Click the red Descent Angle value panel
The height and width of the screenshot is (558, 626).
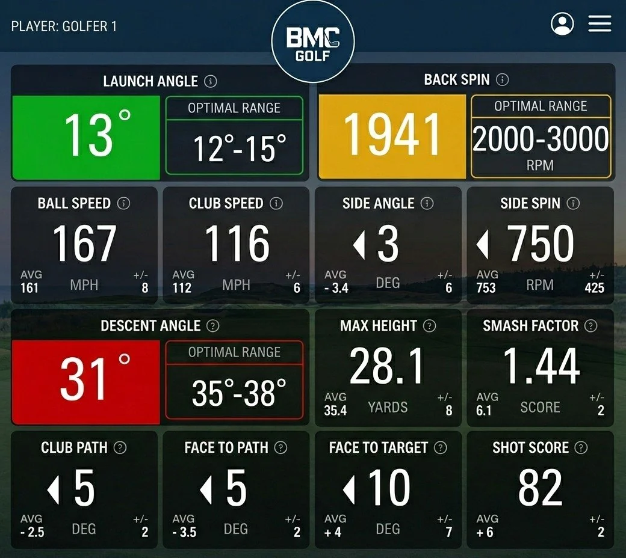coord(84,382)
